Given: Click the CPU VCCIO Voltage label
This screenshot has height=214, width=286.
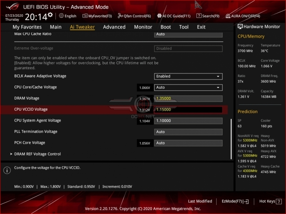Looking at the screenshot, I should [31, 109].
